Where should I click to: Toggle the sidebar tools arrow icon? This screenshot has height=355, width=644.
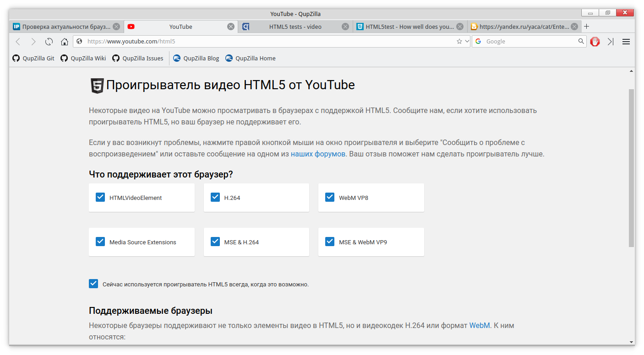click(x=611, y=42)
